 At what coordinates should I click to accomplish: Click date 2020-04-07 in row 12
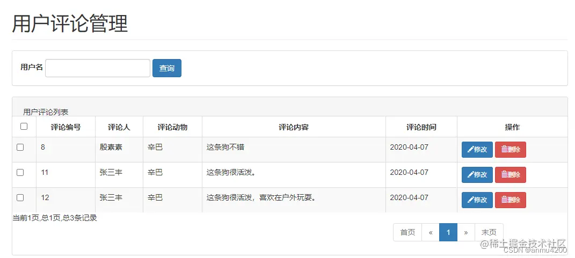pyautogui.click(x=409, y=197)
